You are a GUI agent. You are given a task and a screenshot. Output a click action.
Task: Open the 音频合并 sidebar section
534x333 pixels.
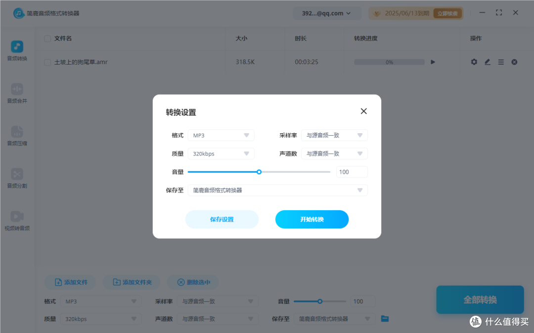point(17,93)
